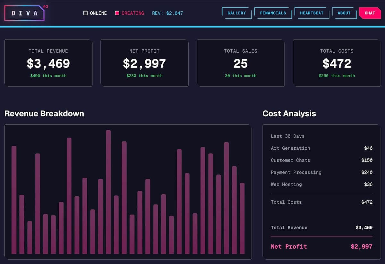The height and width of the screenshot is (264, 385).
Task: Select the Art Generation cost row
Action: tap(321, 148)
